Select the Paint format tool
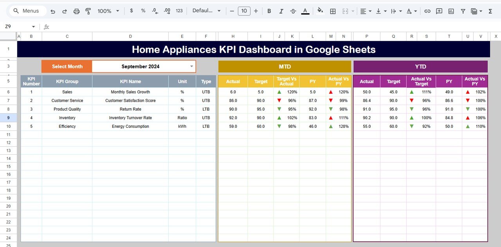The width and height of the screenshot is (501, 247). pyautogui.click(x=88, y=11)
